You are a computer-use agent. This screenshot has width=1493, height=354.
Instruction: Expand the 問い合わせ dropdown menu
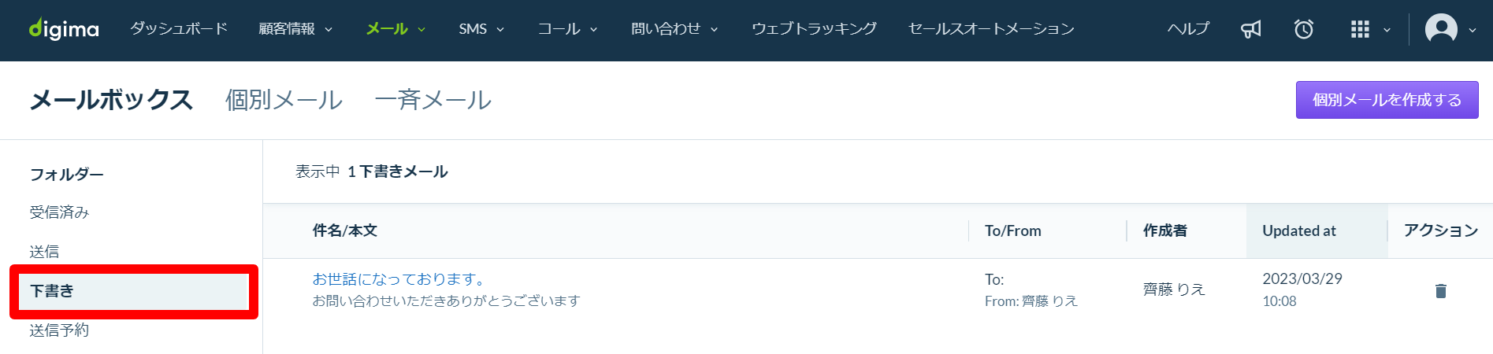point(674,29)
